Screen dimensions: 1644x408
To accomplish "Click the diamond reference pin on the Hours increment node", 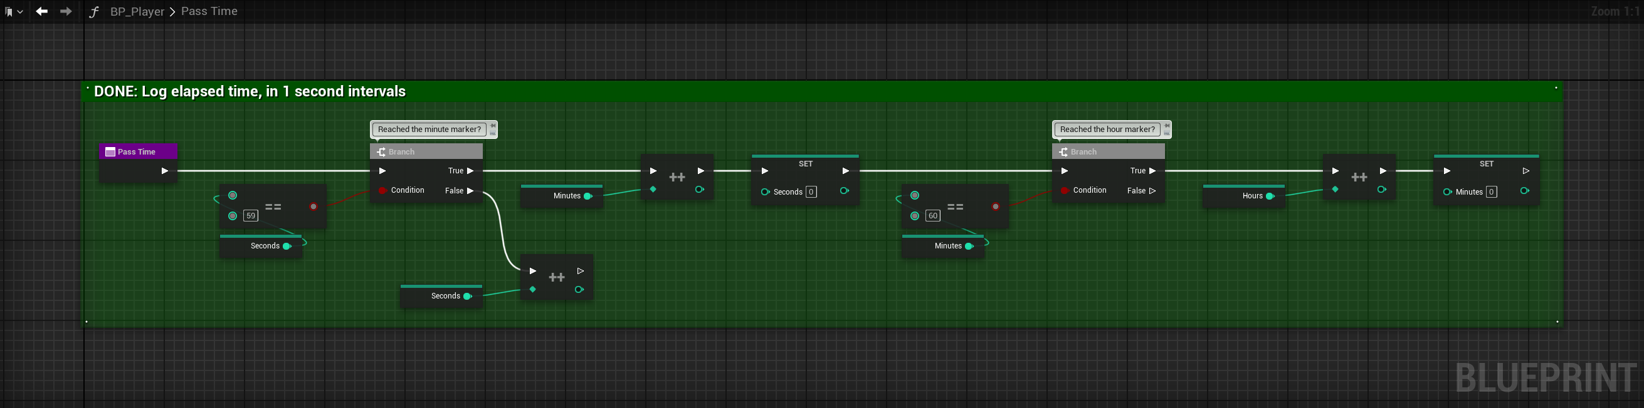I will coord(1335,189).
